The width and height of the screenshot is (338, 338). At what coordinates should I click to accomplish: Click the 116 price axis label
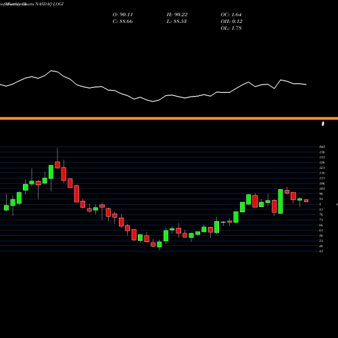tap(322, 173)
